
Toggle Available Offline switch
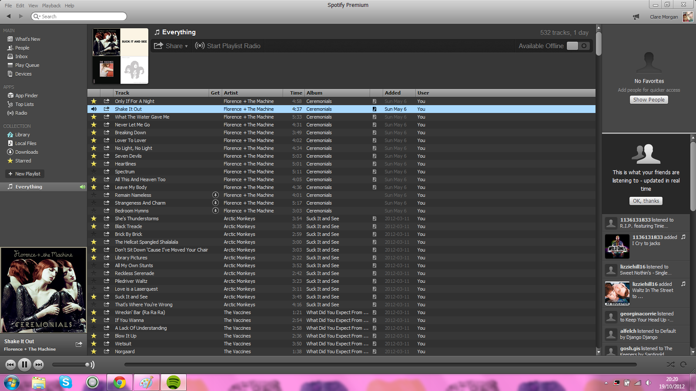pos(579,46)
